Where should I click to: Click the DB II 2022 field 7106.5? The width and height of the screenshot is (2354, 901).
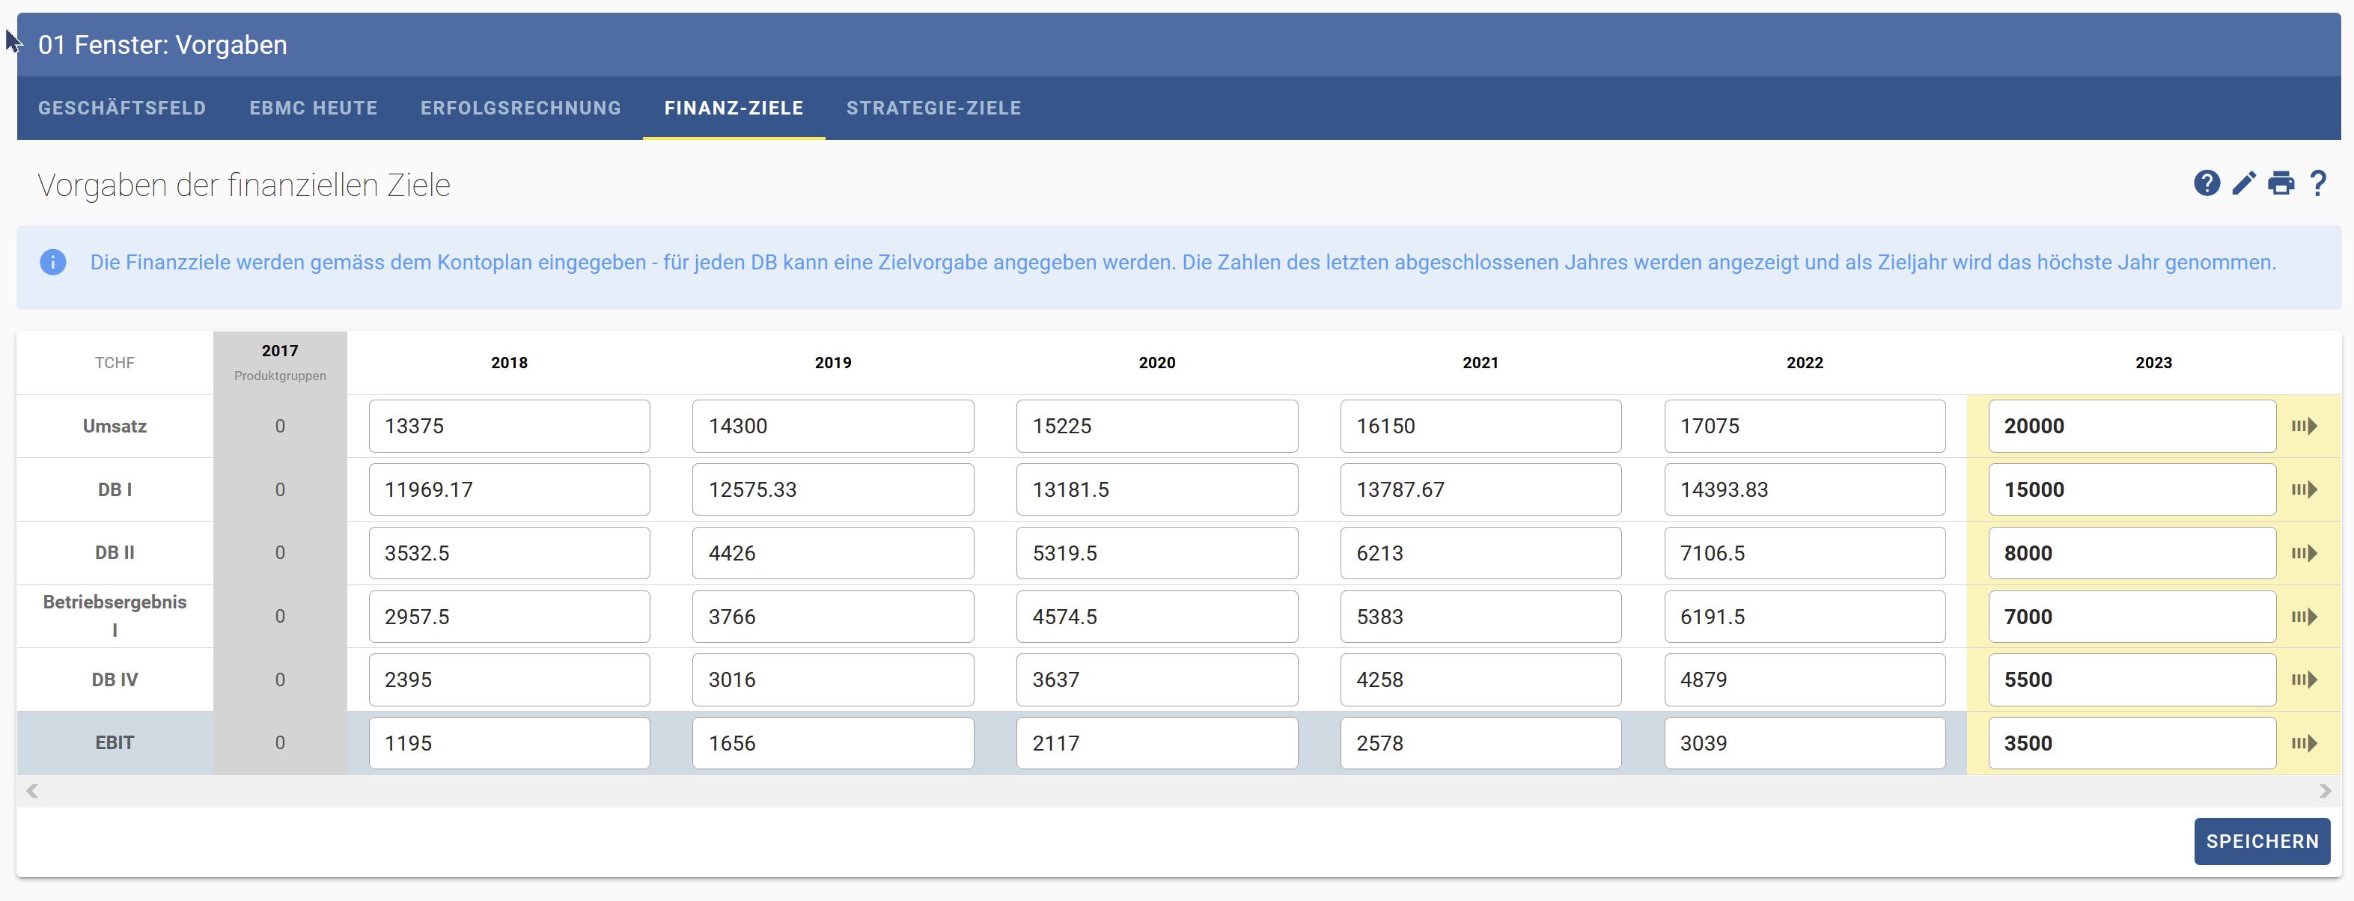(1805, 554)
